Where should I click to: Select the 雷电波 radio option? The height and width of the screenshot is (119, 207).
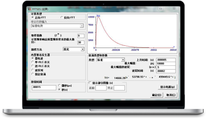pyautogui.click(x=33, y=58)
